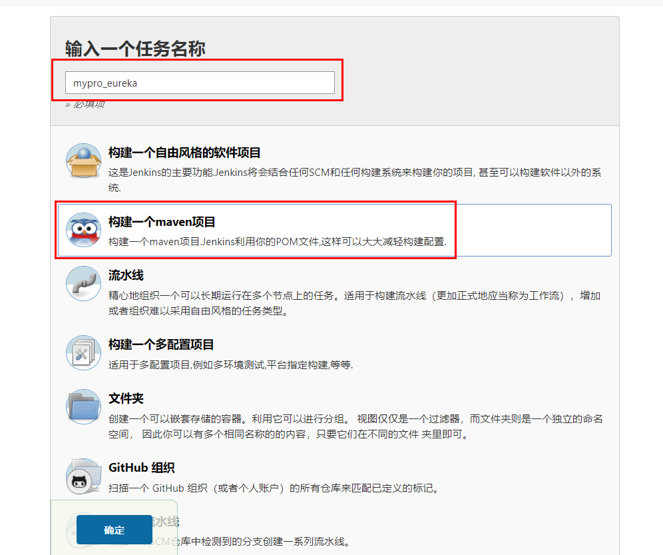
Task: Choose the 文件夹 item title
Action: click(126, 398)
